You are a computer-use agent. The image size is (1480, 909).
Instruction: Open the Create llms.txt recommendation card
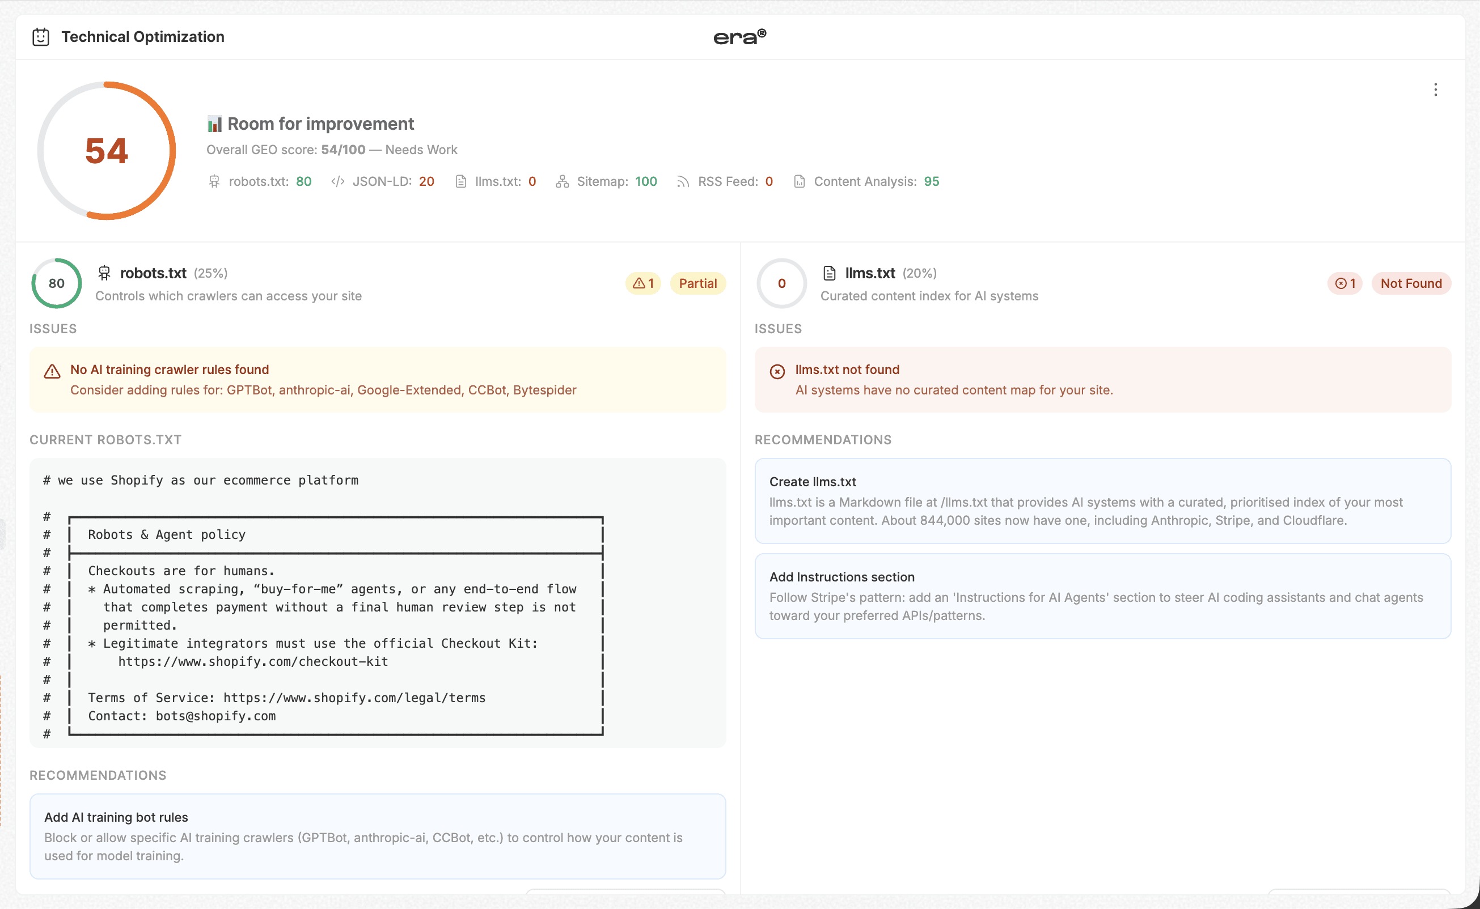coord(1102,500)
